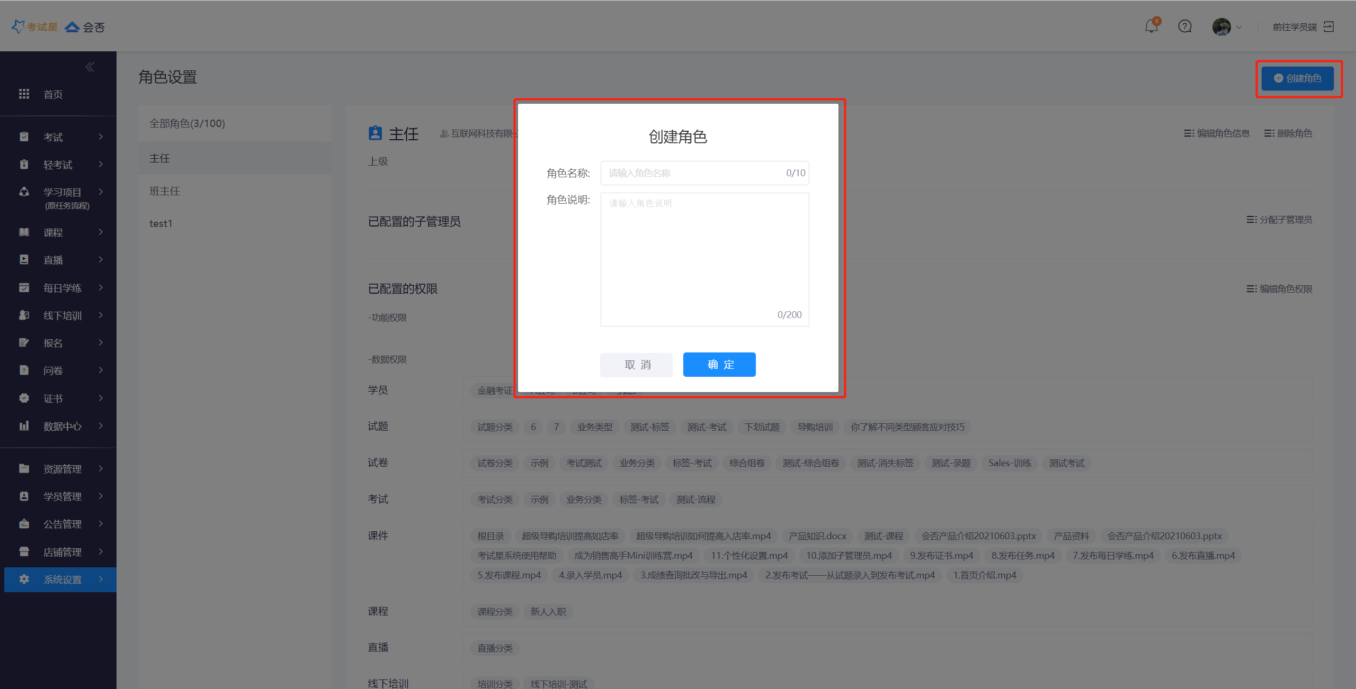Click the 取消 cancel button
Image resolution: width=1356 pixels, height=689 pixels.
click(636, 365)
